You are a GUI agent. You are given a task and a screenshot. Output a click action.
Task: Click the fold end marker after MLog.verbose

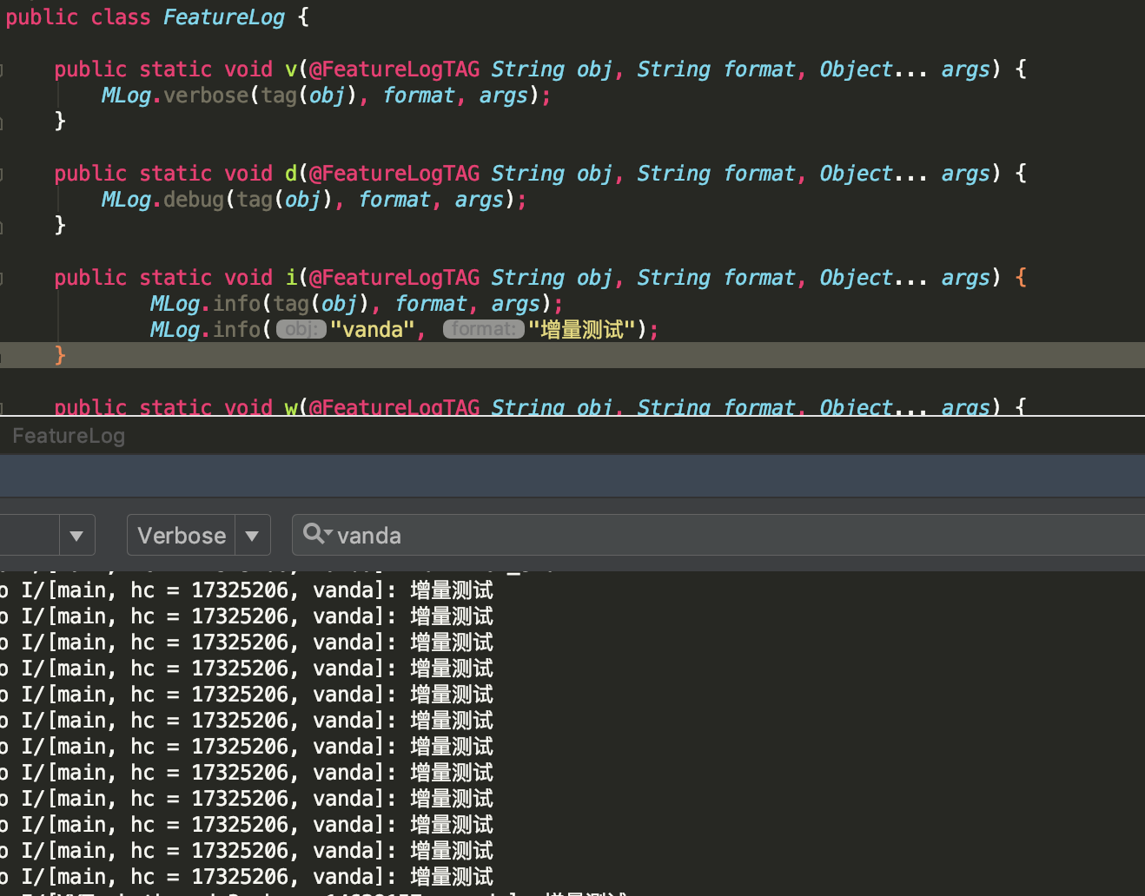pos(2,123)
